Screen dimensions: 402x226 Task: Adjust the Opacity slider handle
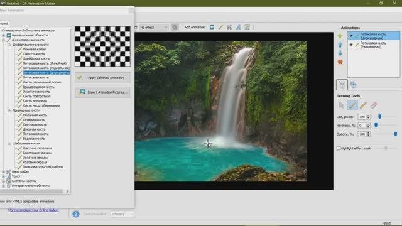(x=395, y=134)
